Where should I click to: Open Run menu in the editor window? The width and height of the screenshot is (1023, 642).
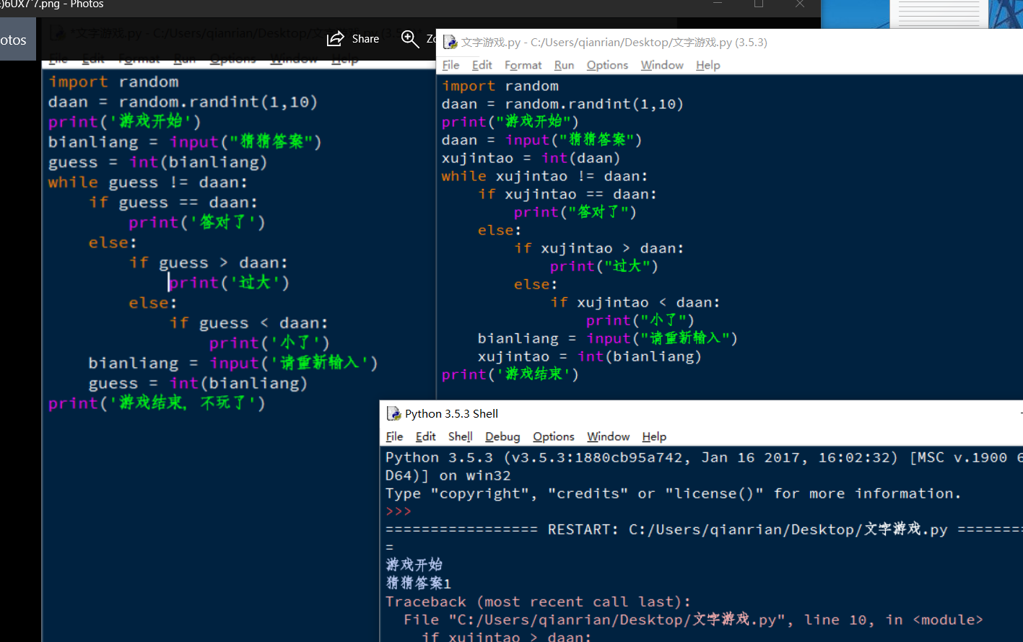pos(564,65)
